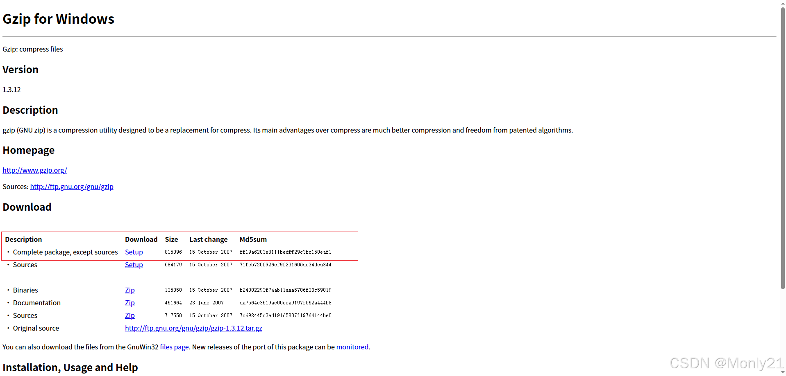786x376 pixels.
Task: Click the date 23 June 2007
Action: pos(207,303)
